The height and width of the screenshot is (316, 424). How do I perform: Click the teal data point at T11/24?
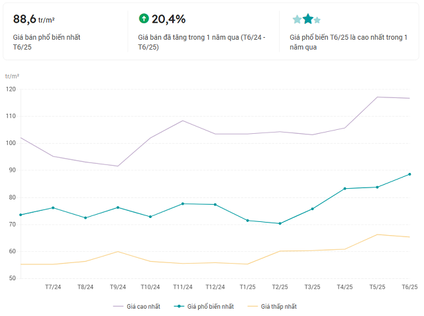point(182,203)
